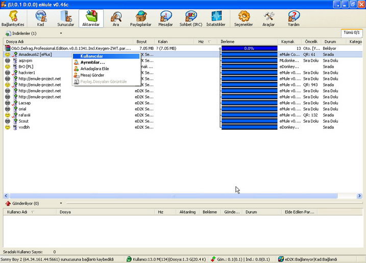Sort uploads by Aktarılmış column header
Image resolution: width=366 pixels, height=263 pixels.
187,212
